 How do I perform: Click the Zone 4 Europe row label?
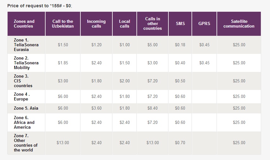coord(22,97)
